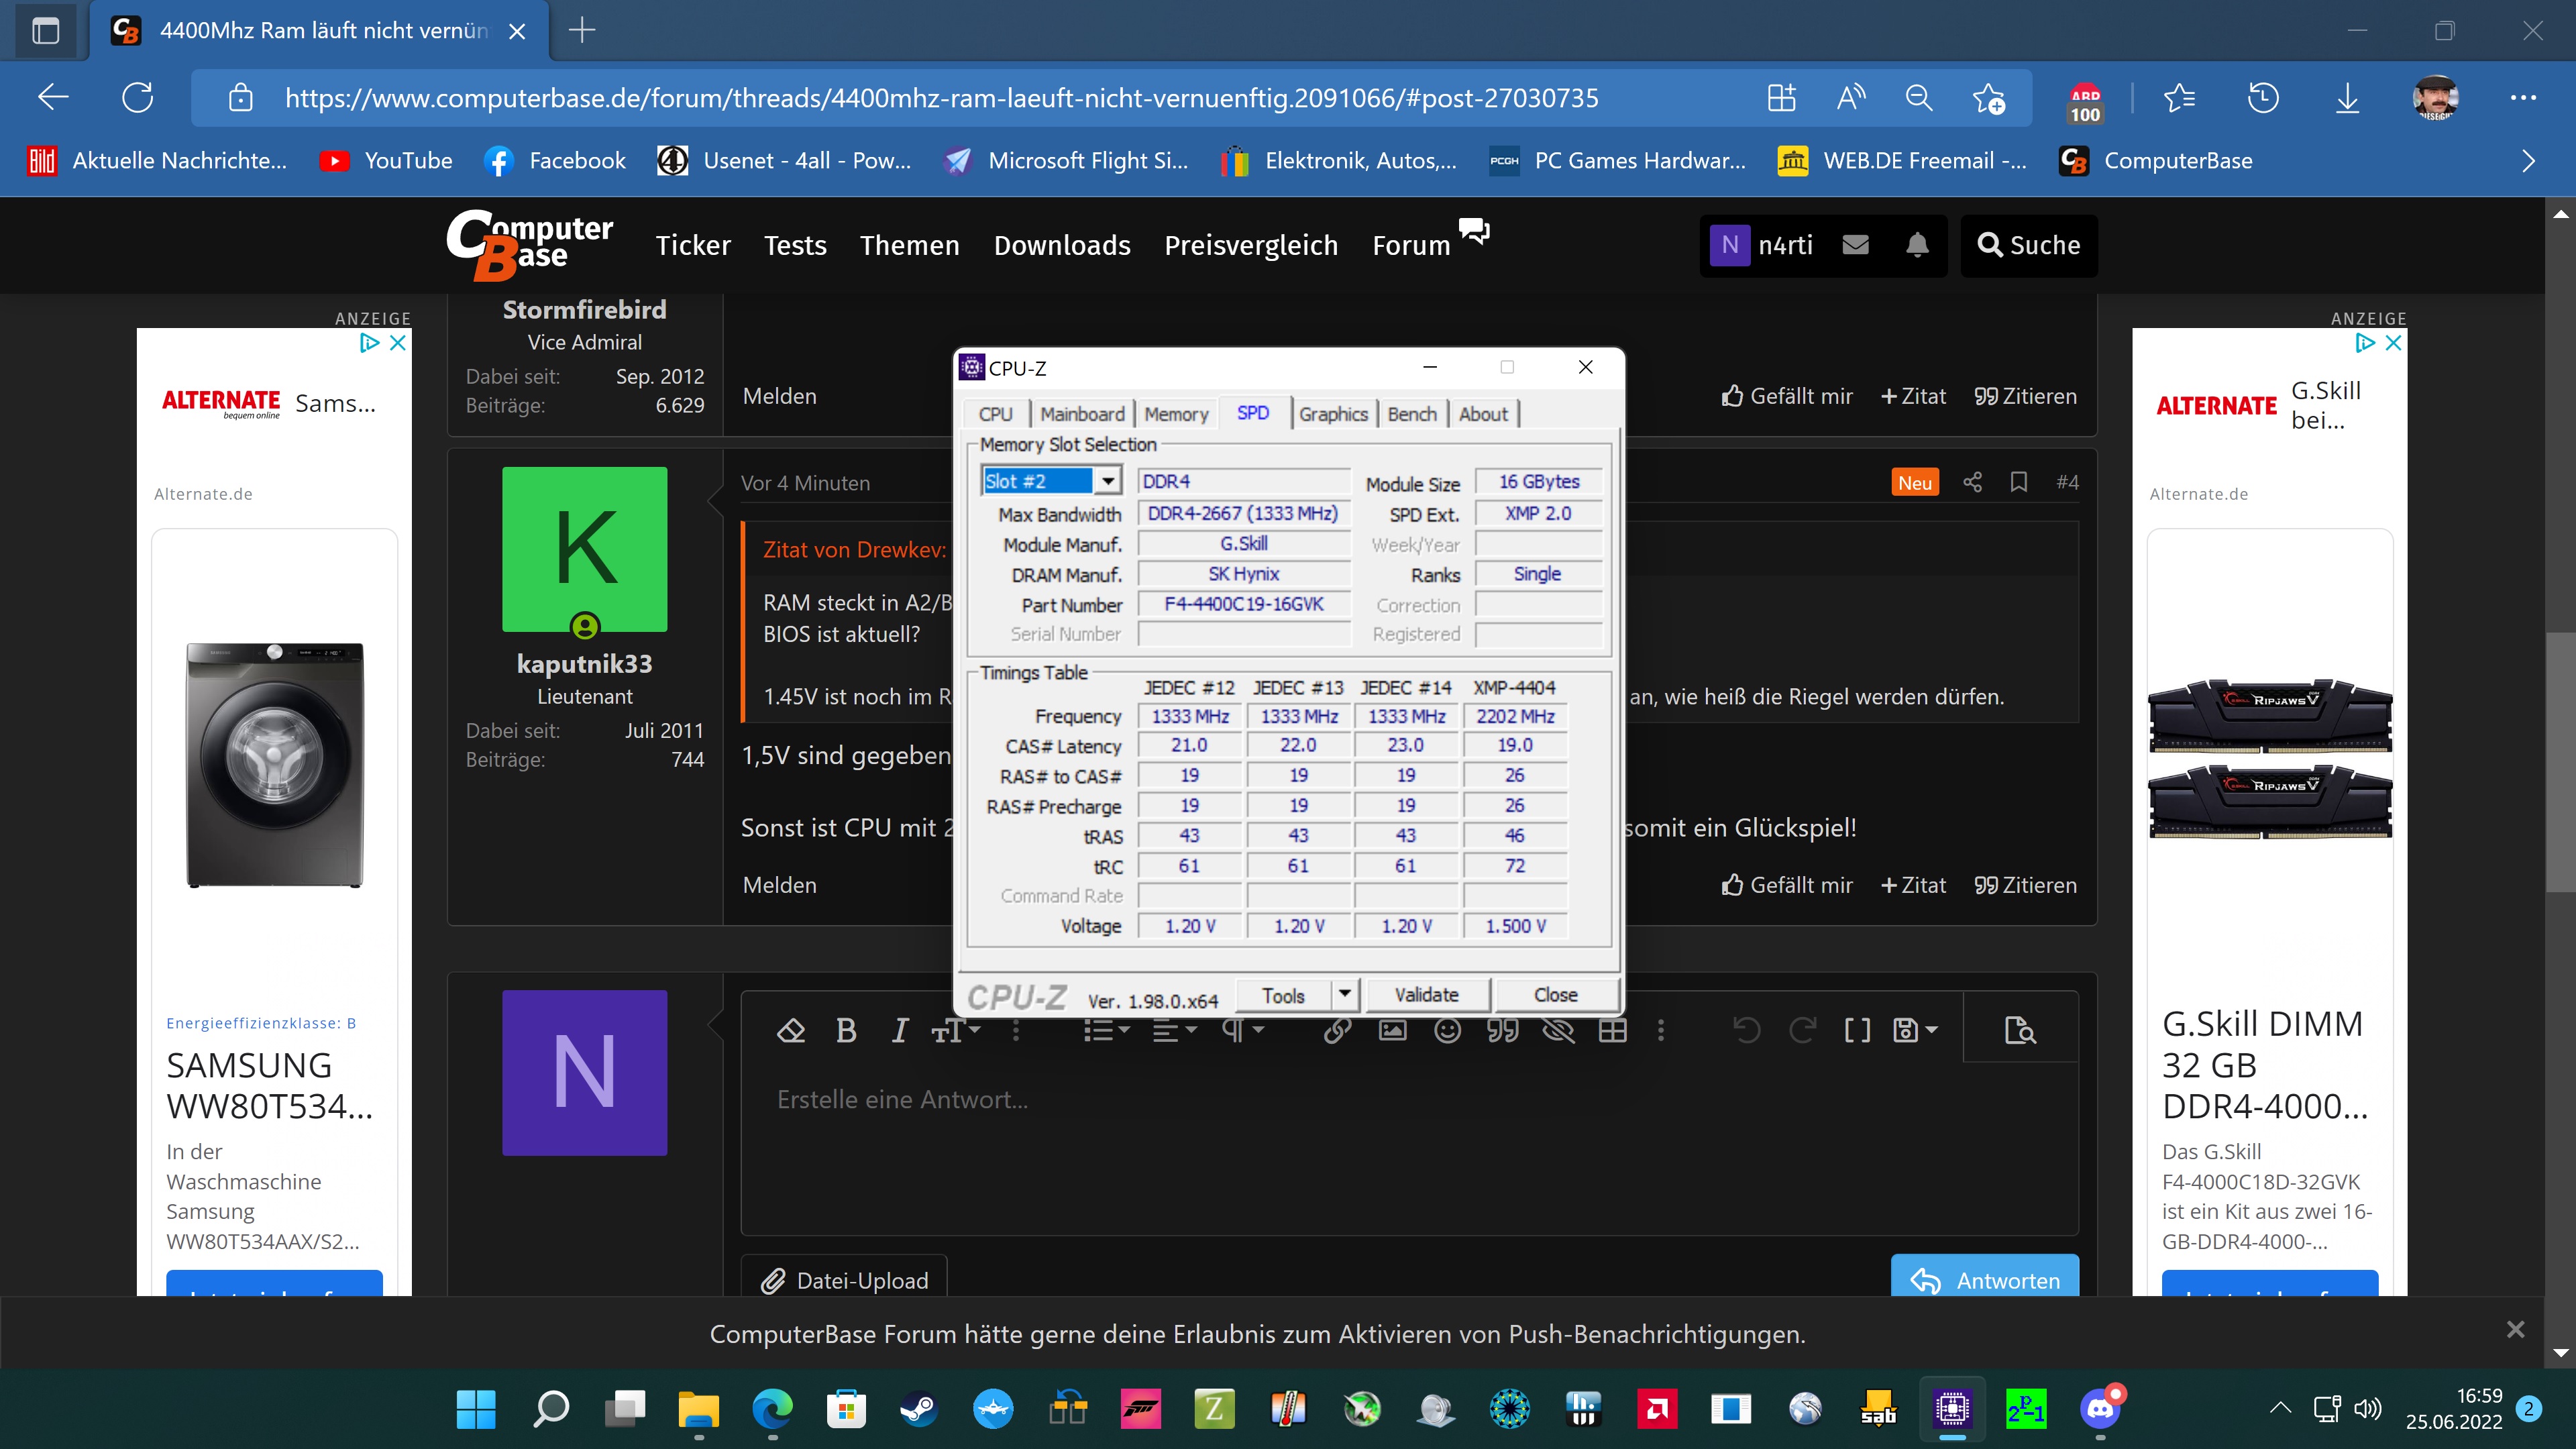Switch to the Memory tab in CPU-Z
Viewport: 2576px width, 1449px height.
click(x=1176, y=414)
